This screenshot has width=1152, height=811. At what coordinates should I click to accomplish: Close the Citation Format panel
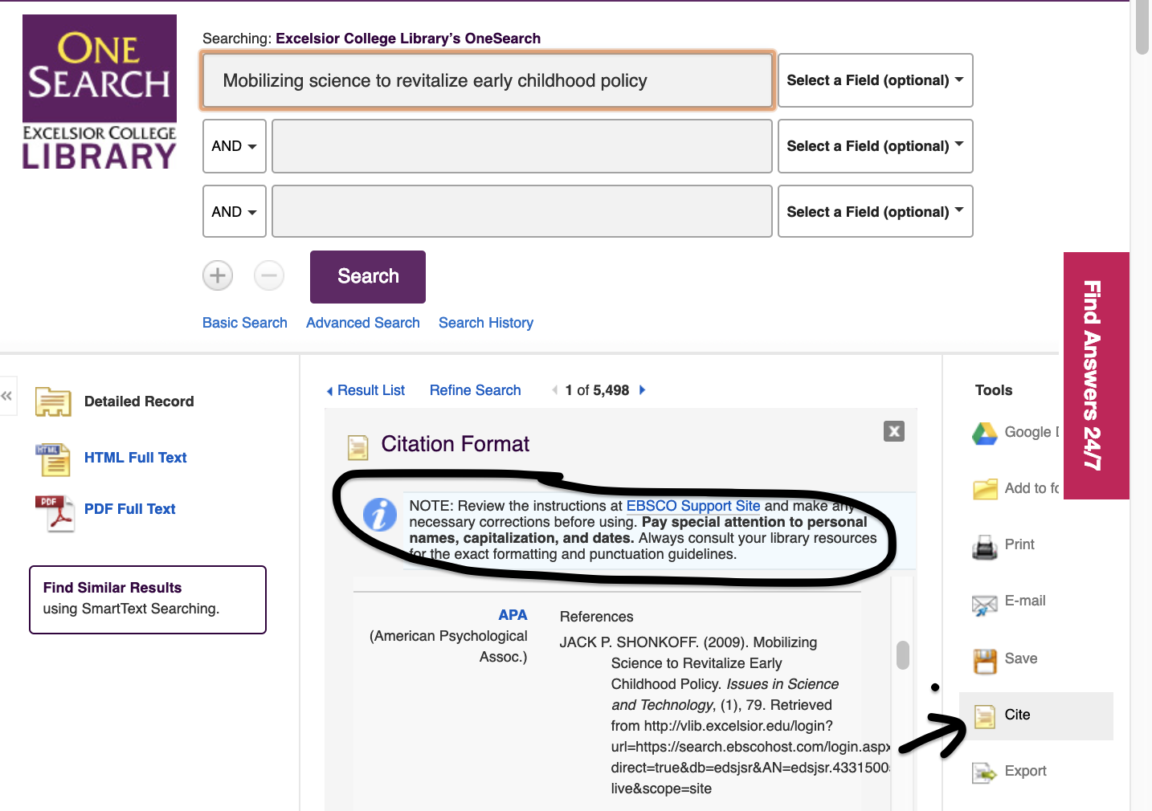[x=894, y=431]
